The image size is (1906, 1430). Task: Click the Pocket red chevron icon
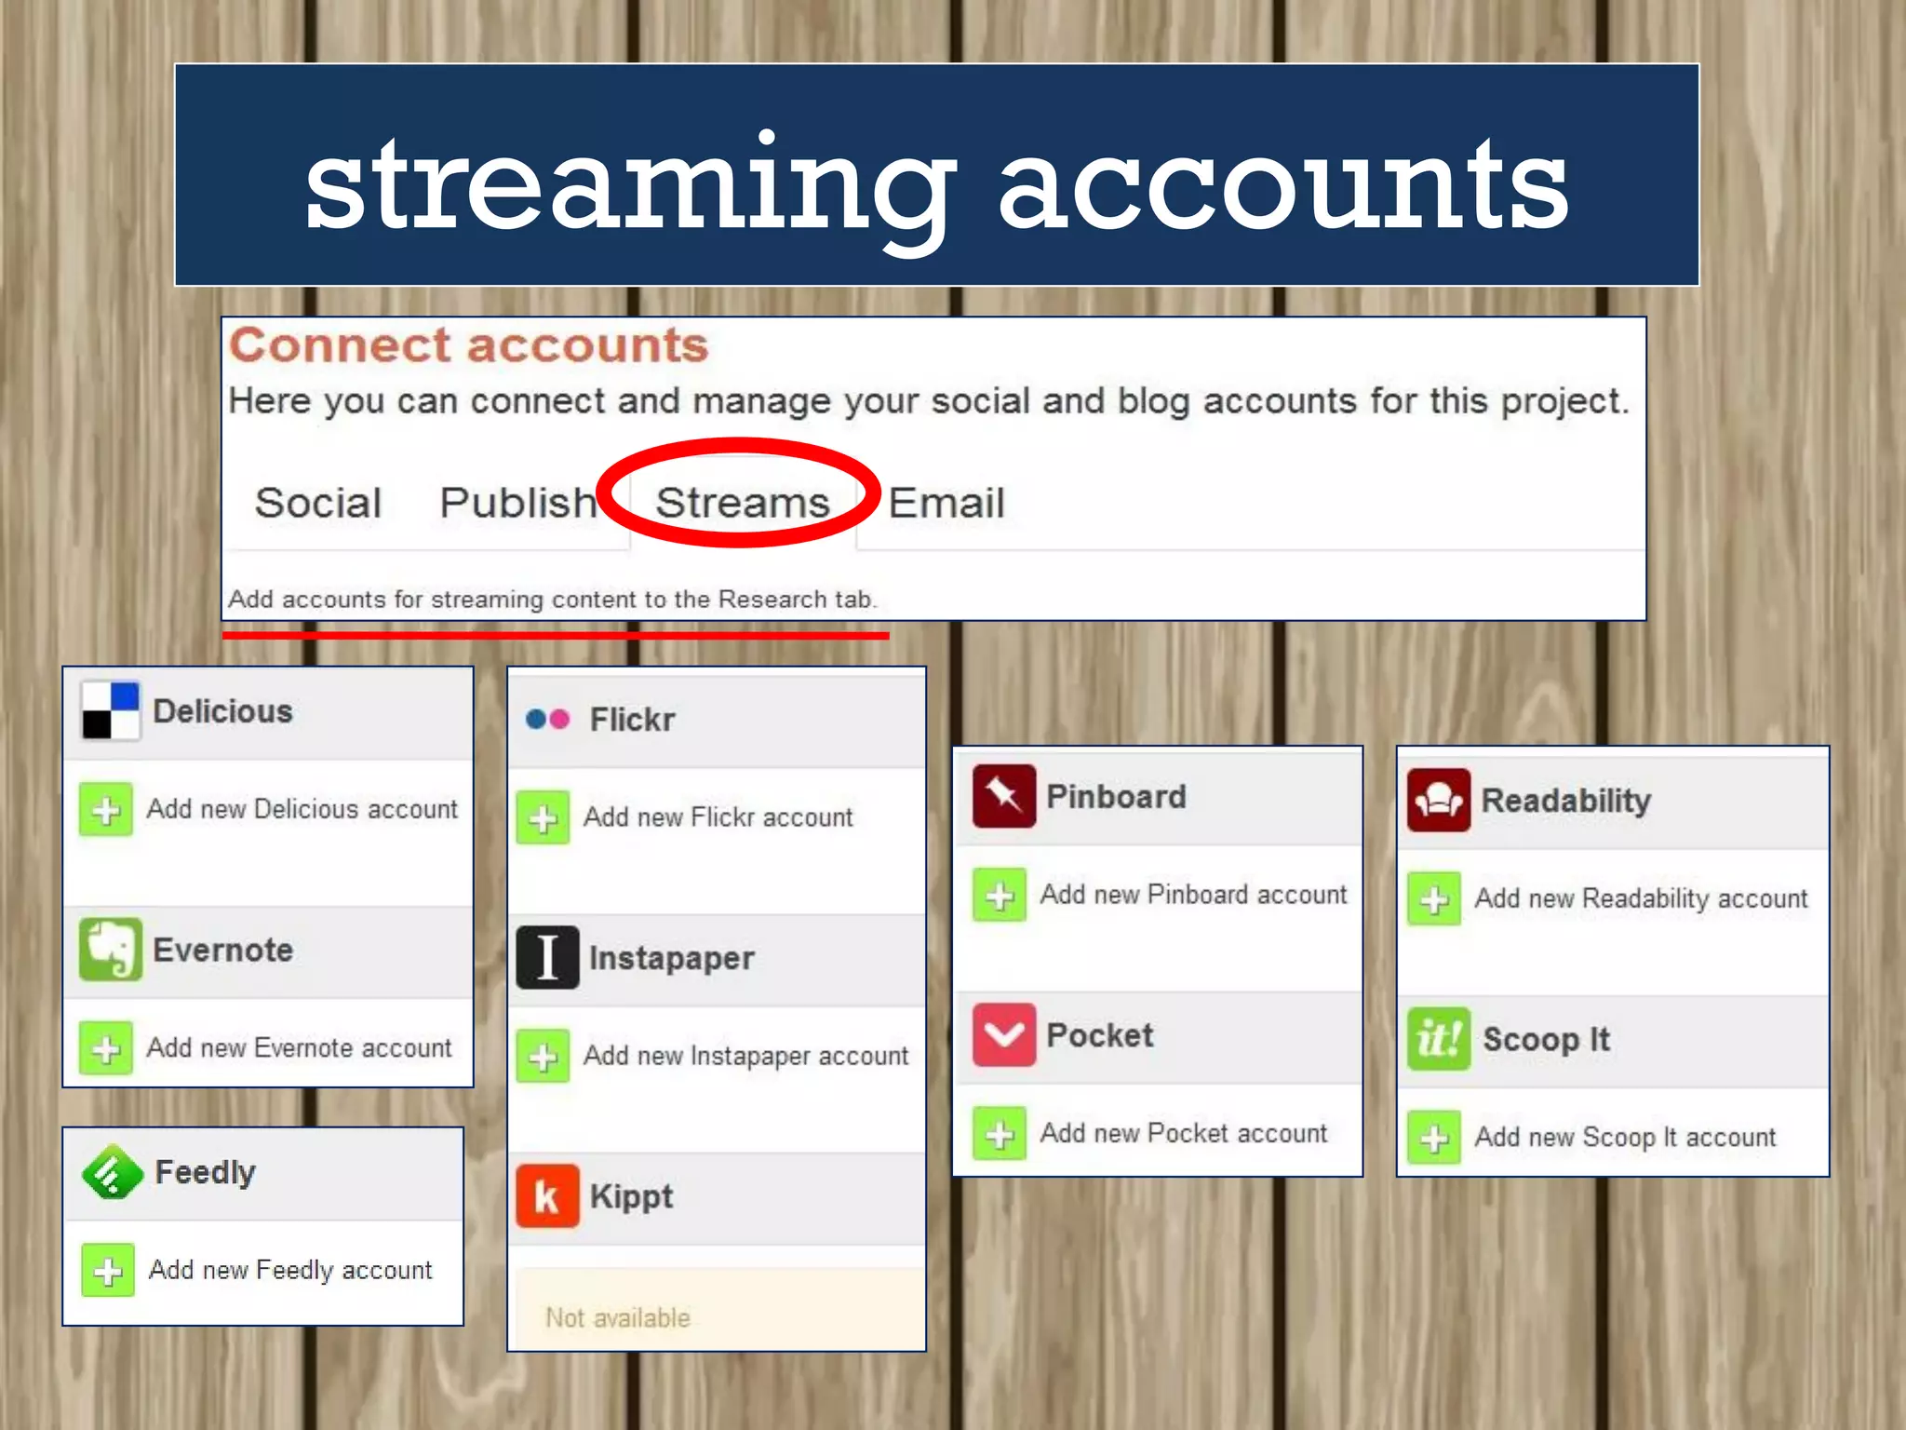click(x=1004, y=1034)
